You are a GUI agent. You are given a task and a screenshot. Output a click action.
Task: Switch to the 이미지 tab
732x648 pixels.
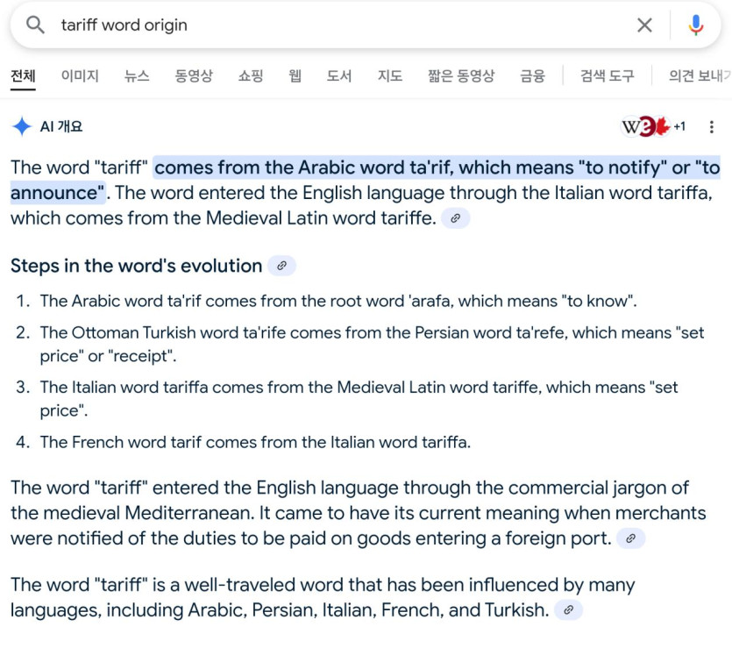[x=80, y=76]
